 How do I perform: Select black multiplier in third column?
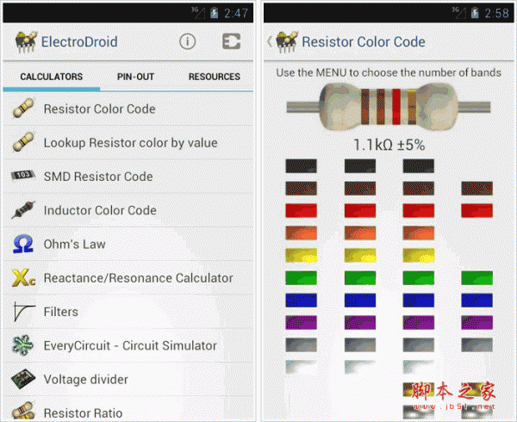tap(419, 166)
